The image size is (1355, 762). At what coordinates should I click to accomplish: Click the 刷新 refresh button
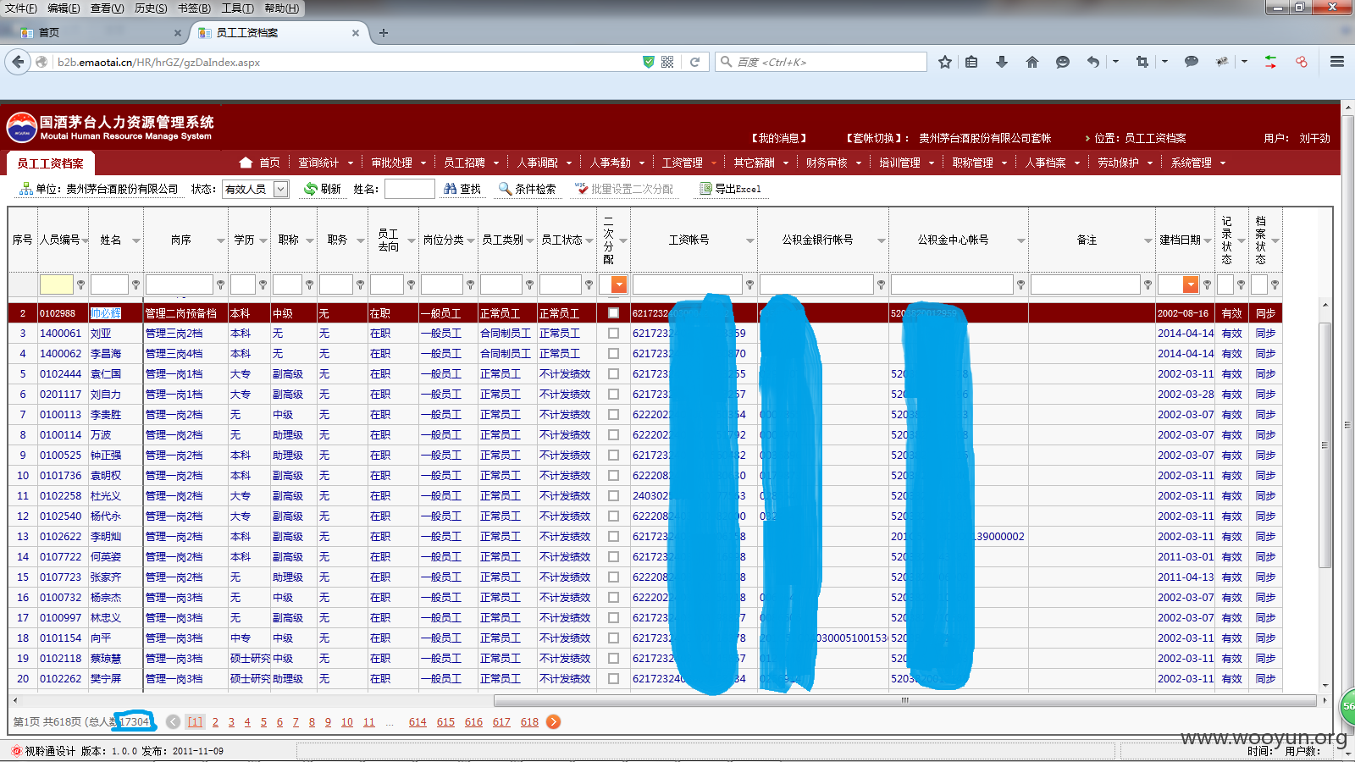(x=323, y=189)
